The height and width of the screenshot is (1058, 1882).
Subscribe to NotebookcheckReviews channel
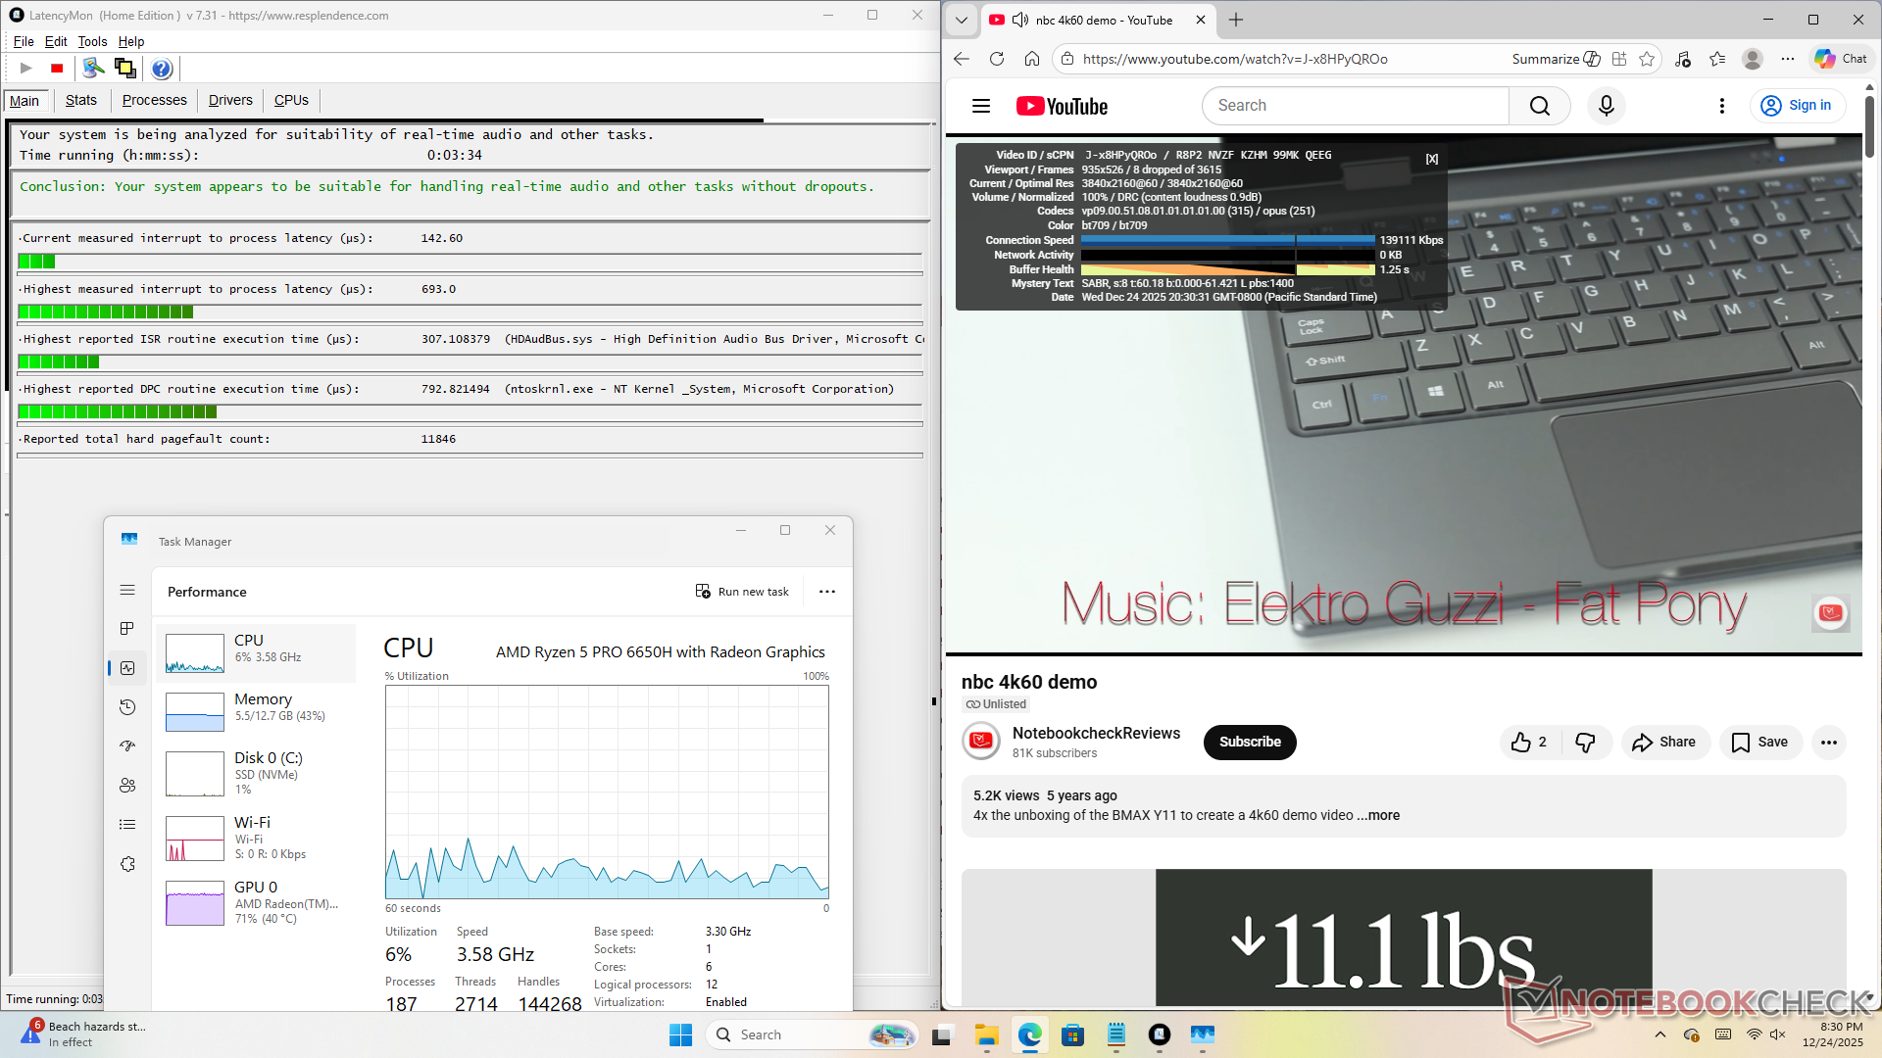[1250, 743]
